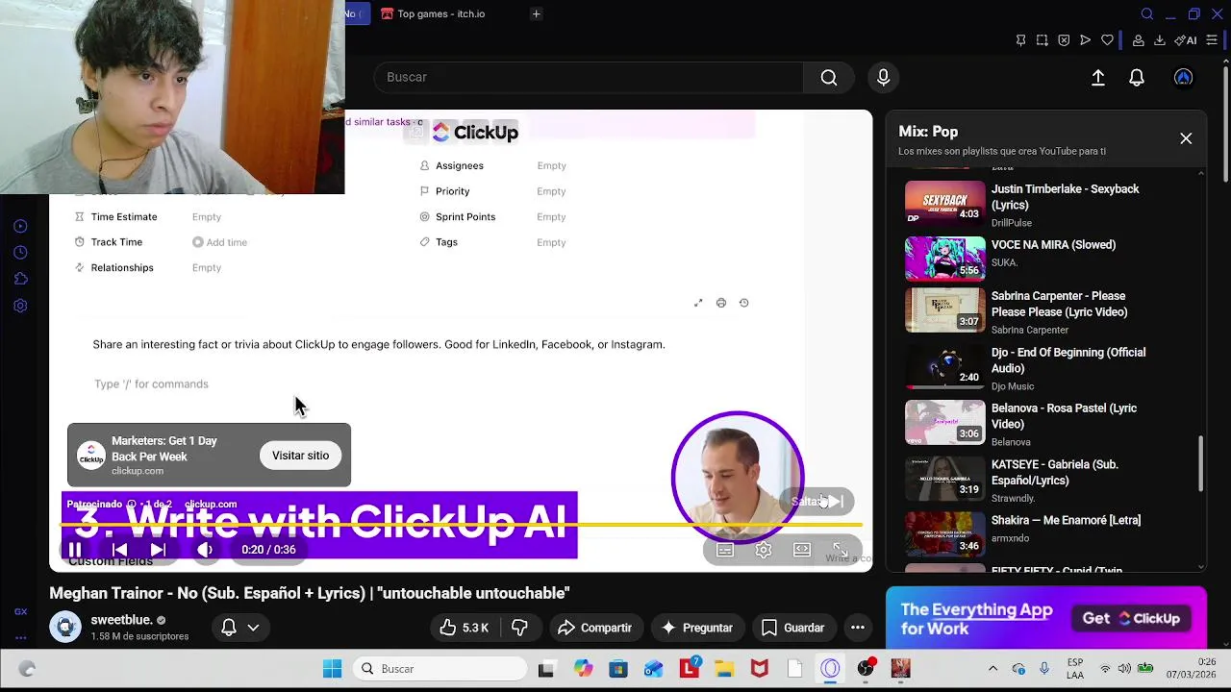
Task: Click the Preguntar ask button
Action: click(697, 628)
